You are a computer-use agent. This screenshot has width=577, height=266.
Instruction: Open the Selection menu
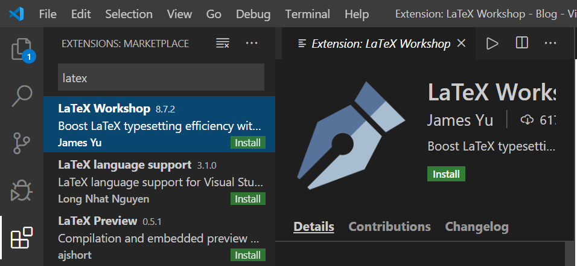[129, 14]
